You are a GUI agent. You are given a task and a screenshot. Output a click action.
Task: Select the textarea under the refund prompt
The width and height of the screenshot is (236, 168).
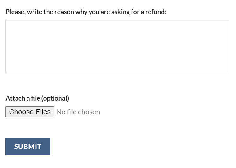117,46
